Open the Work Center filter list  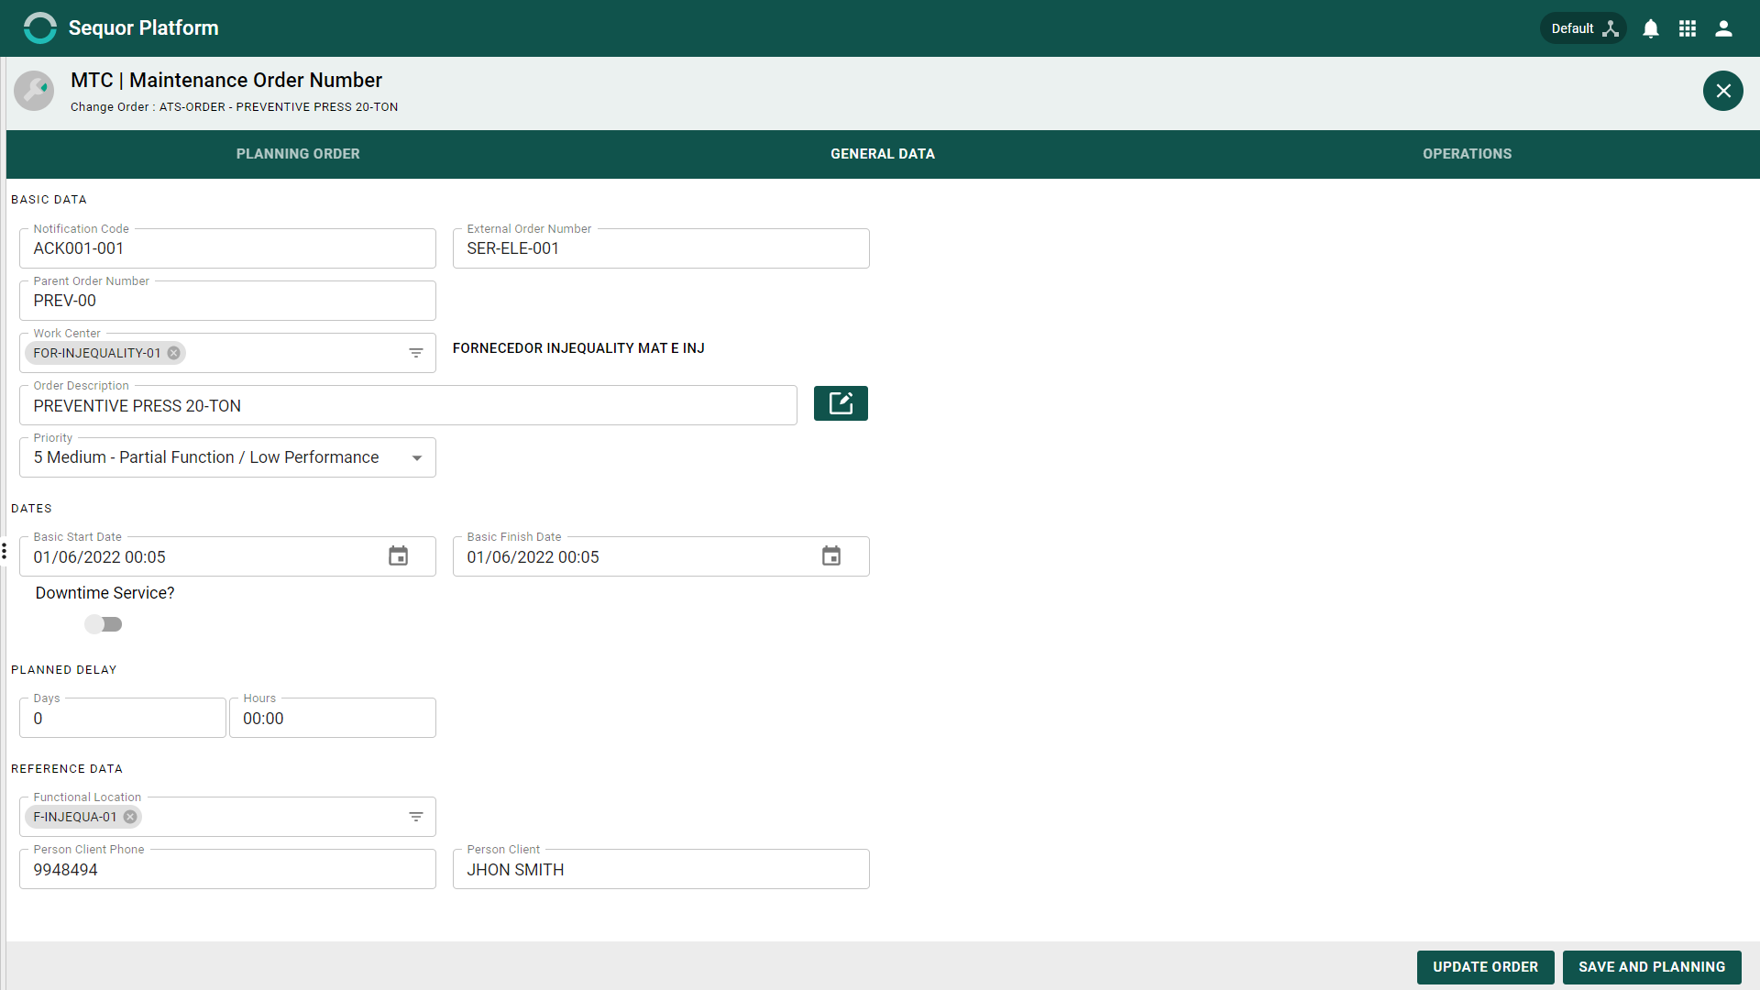click(x=416, y=353)
